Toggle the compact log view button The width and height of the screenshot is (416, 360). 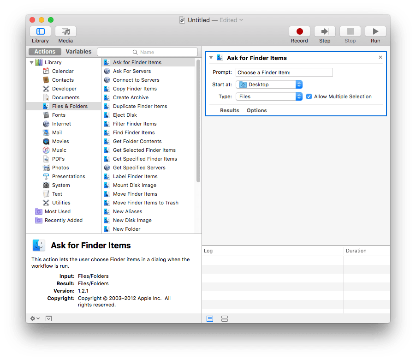click(224, 318)
